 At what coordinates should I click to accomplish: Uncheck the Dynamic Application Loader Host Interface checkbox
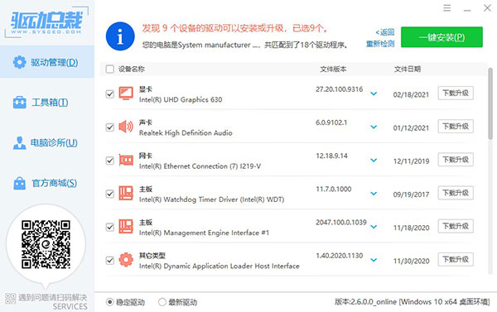coord(109,261)
